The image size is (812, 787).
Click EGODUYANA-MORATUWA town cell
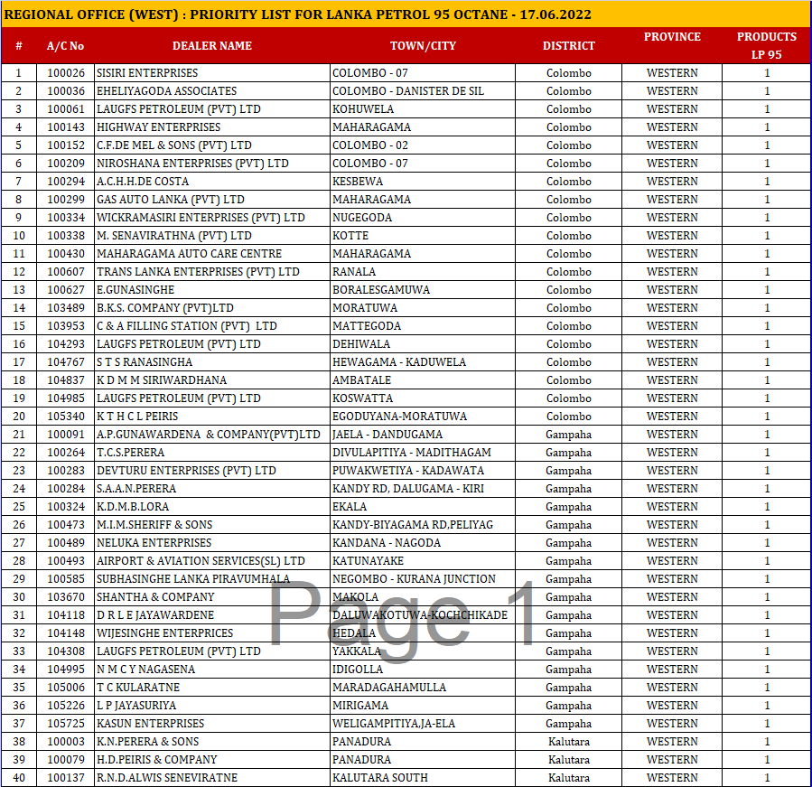423,417
